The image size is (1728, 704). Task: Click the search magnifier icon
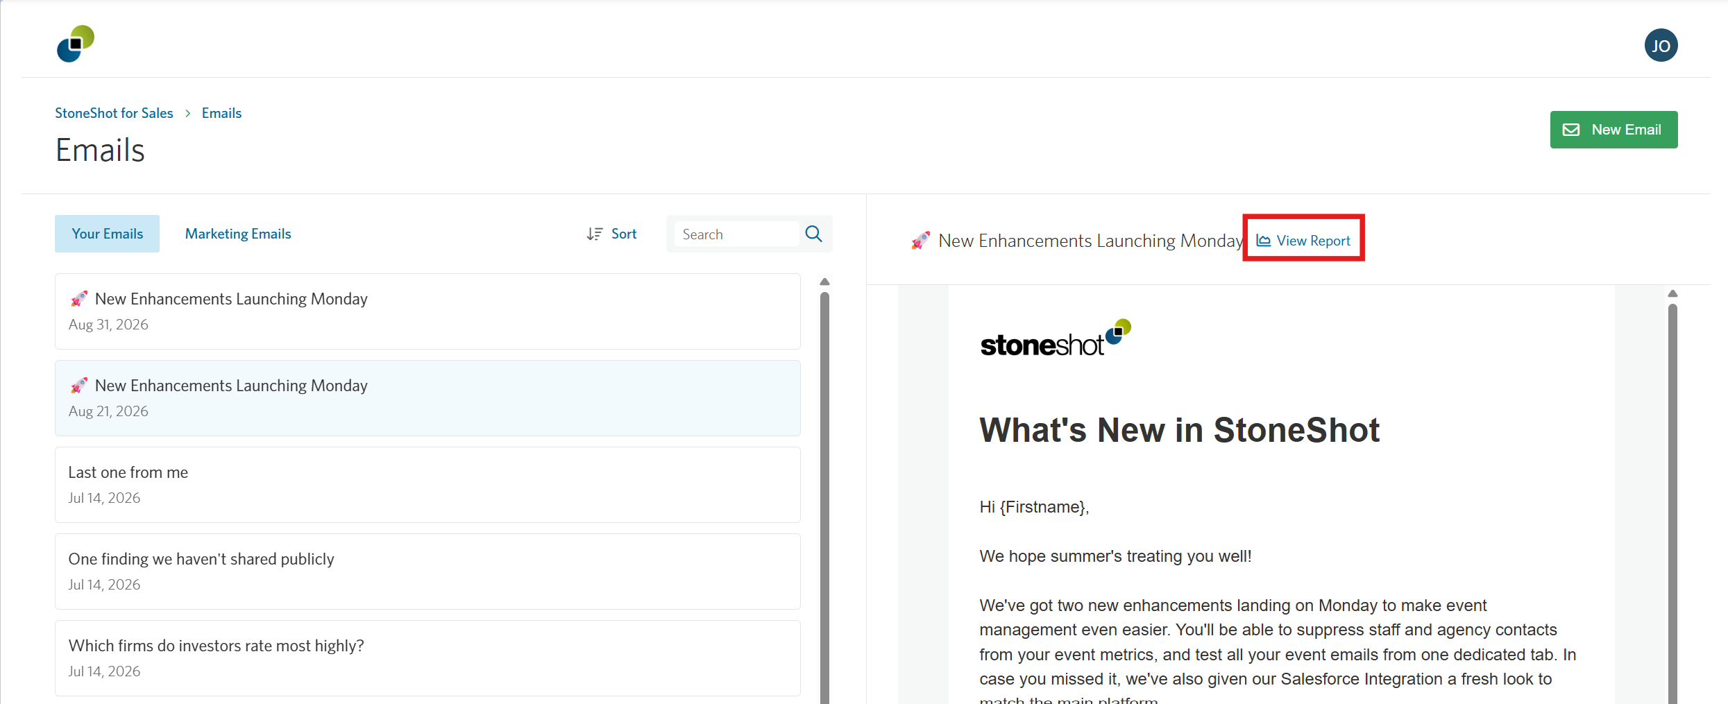pyautogui.click(x=813, y=234)
